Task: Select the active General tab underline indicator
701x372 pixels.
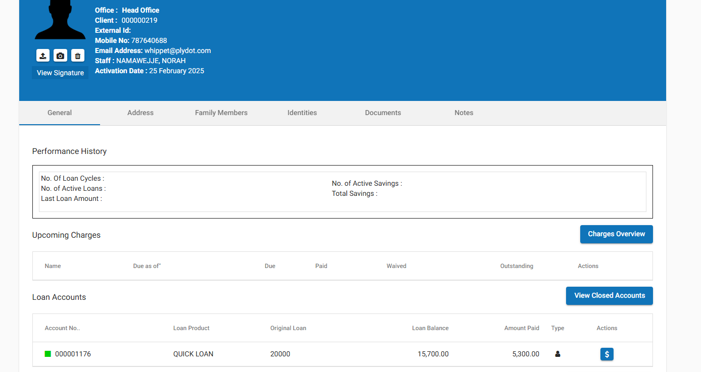Action: pos(59,124)
